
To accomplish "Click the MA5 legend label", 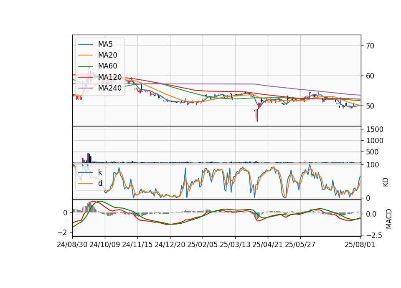I will [x=105, y=44].
